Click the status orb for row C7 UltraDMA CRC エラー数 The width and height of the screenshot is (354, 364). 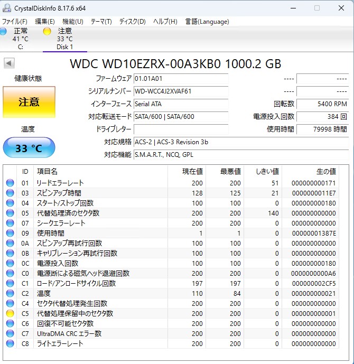pyautogui.click(x=10, y=333)
